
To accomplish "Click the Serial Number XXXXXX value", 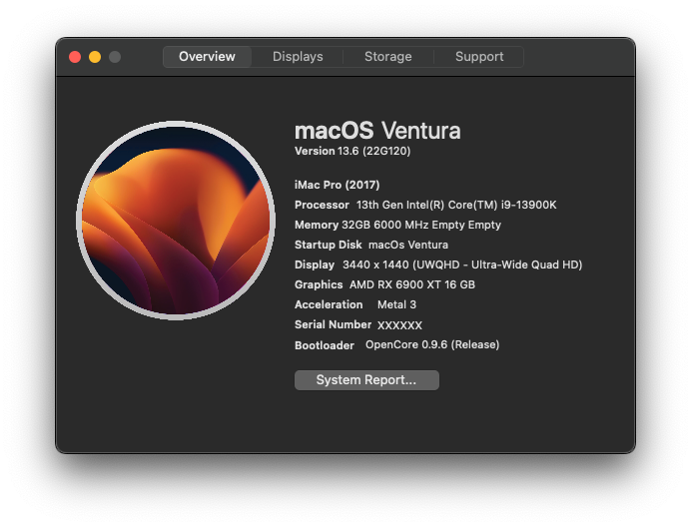I will pos(399,325).
